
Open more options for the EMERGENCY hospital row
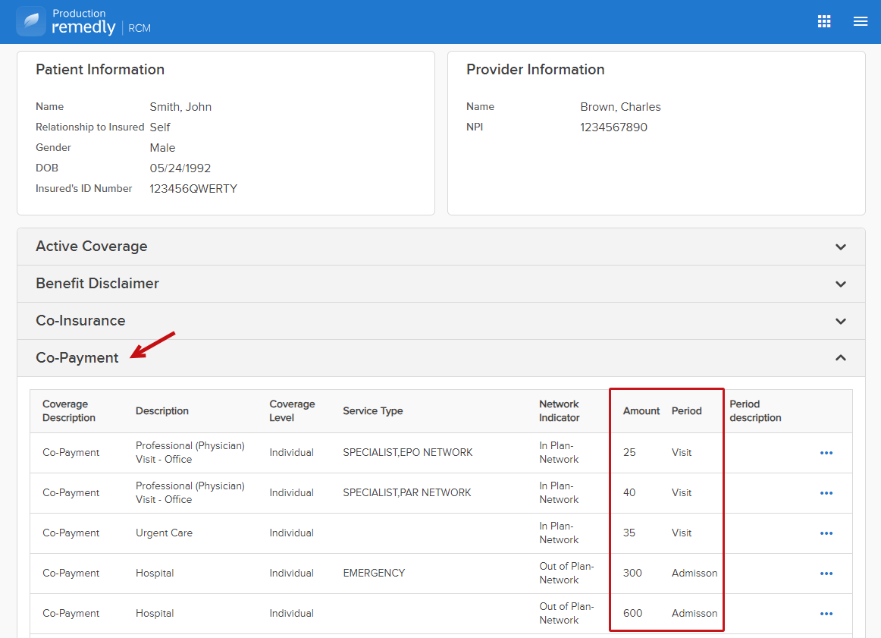tap(826, 574)
